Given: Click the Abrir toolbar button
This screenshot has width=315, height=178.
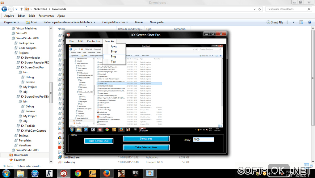Looking at the screenshot, I should [31, 22].
